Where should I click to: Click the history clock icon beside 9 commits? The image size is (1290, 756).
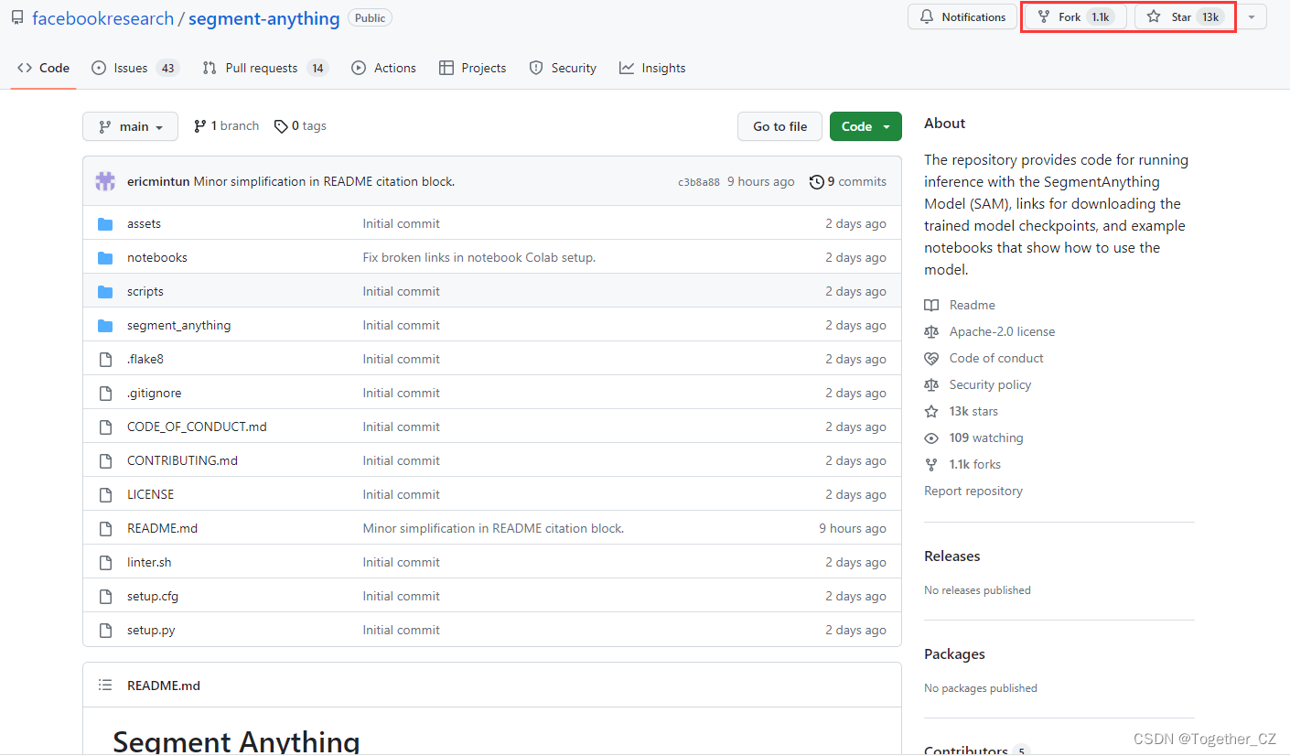pyautogui.click(x=816, y=181)
